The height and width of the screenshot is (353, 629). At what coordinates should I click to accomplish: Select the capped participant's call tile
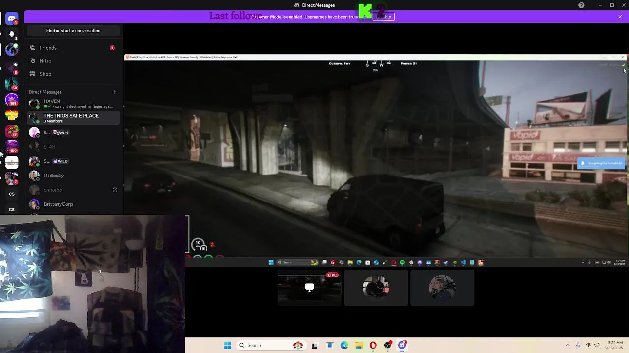click(x=442, y=288)
